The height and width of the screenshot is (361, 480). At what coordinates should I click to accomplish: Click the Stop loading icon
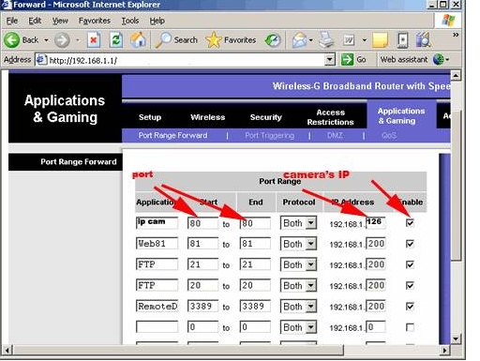pyautogui.click(x=94, y=40)
